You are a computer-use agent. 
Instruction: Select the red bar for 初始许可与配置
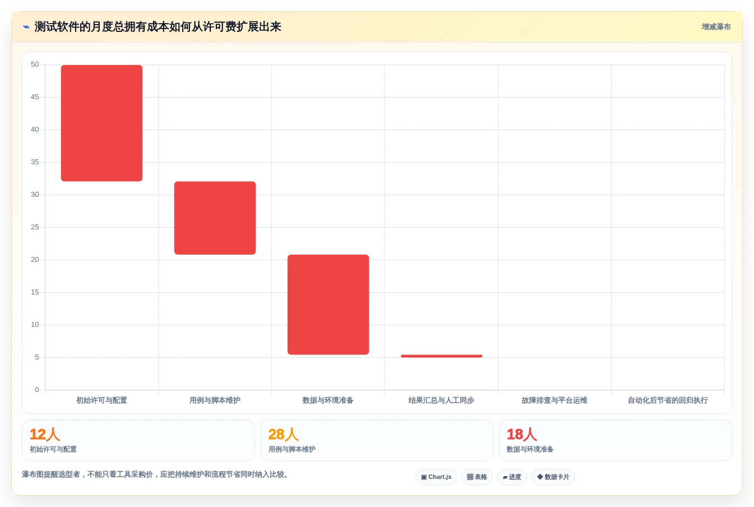tap(101, 123)
